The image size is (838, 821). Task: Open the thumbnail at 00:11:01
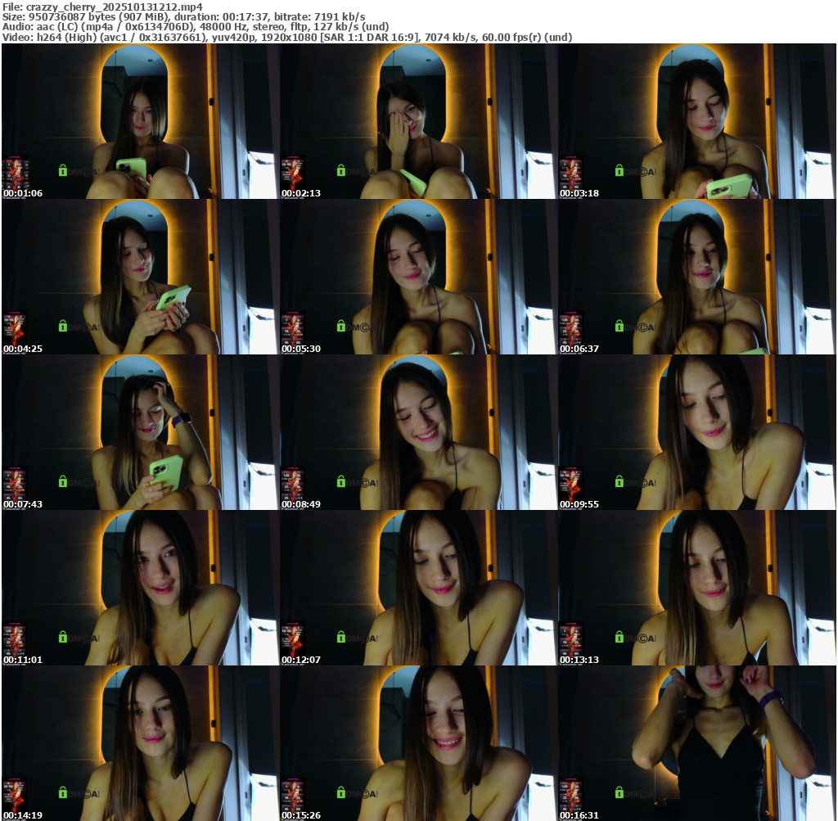[x=141, y=588]
